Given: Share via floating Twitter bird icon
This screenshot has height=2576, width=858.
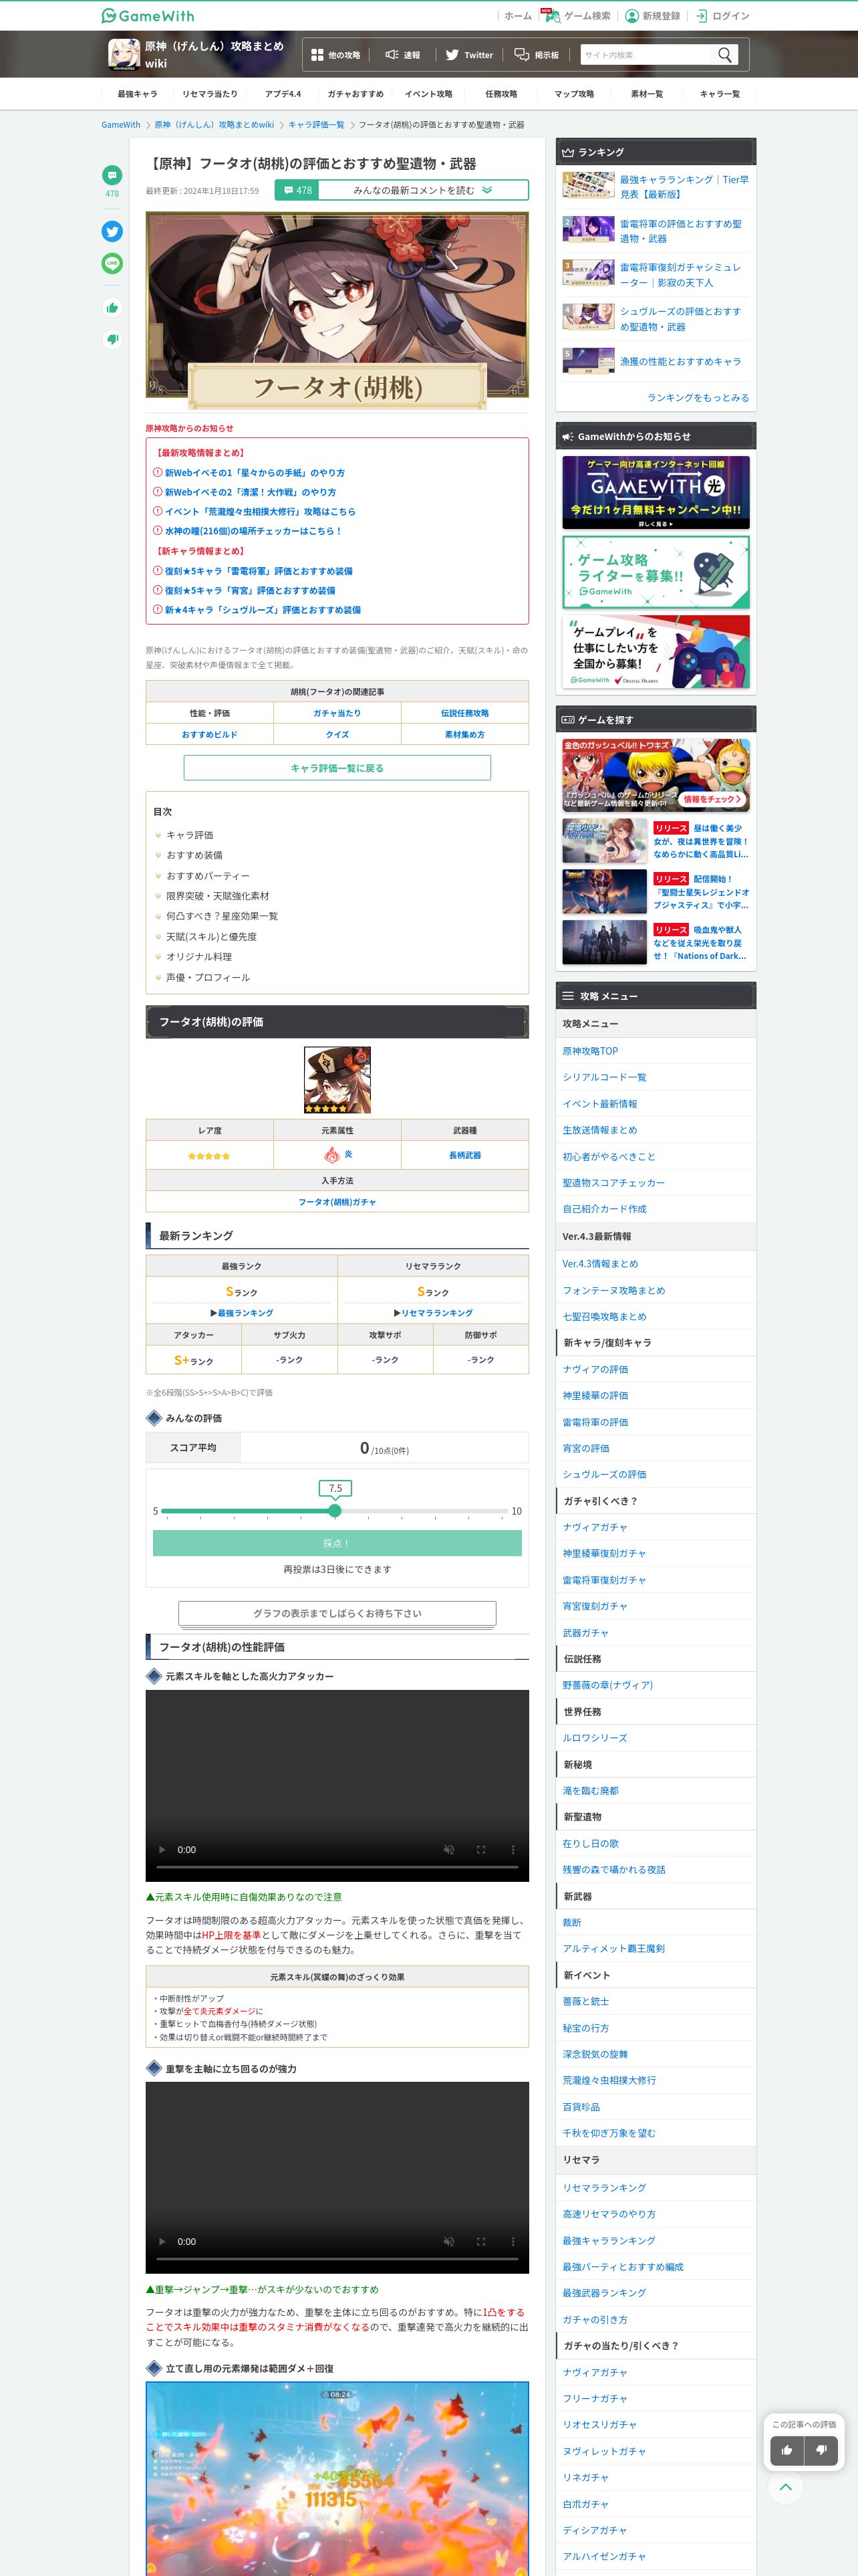Looking at the screenshot, I should [x=112, y=231].
